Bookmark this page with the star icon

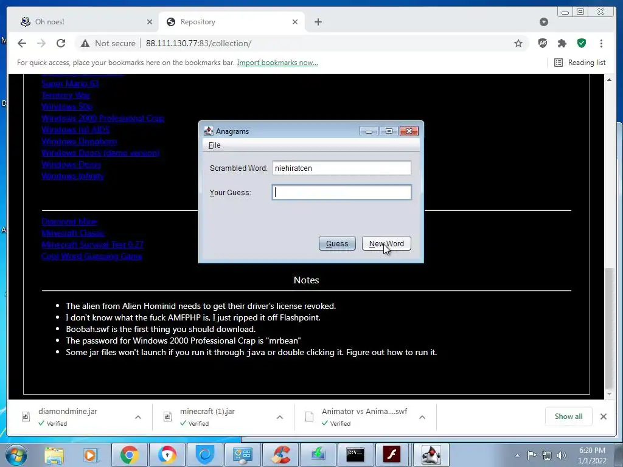pyautogui.click(x=518, y=43)
